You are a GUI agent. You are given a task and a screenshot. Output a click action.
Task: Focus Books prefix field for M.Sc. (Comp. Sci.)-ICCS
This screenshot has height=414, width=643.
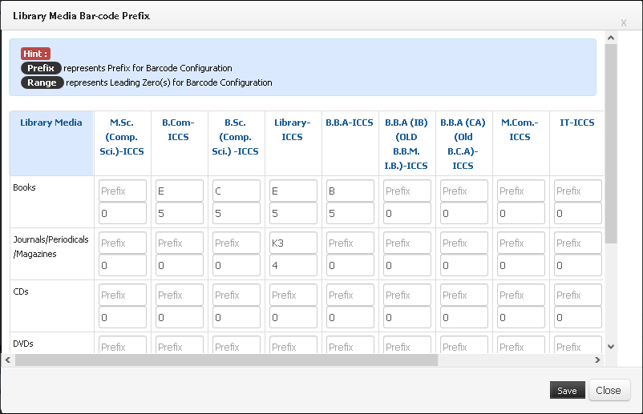[x=122, y=191]
